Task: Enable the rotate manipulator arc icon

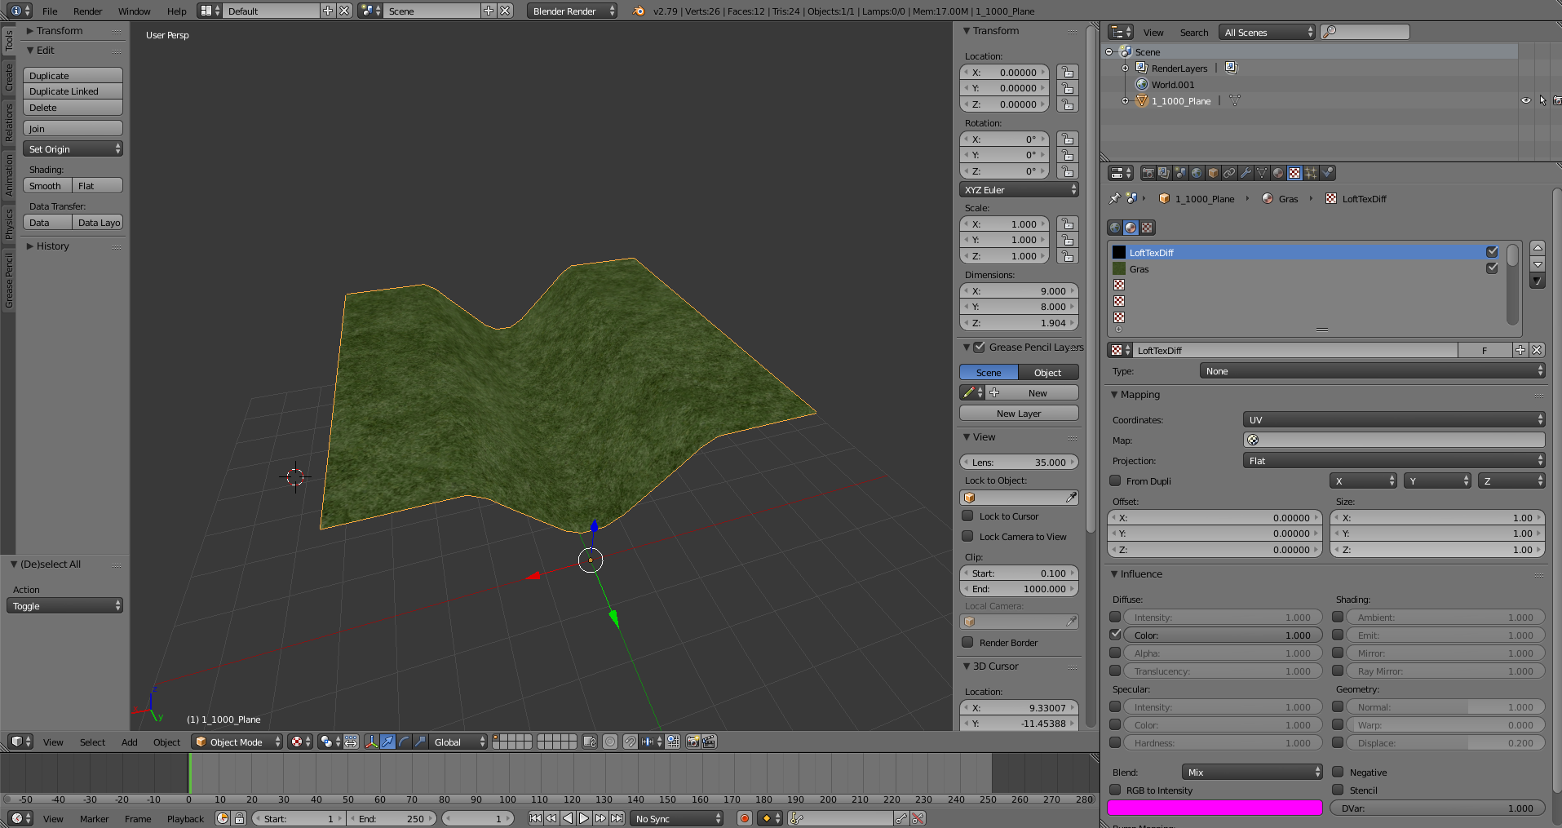Action: coord(404,742)
